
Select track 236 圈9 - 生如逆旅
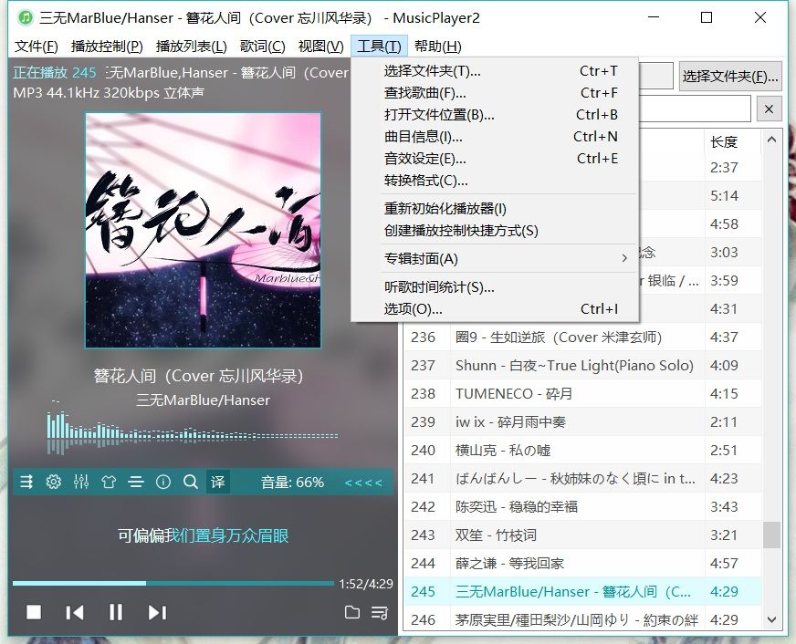(582, 338)
